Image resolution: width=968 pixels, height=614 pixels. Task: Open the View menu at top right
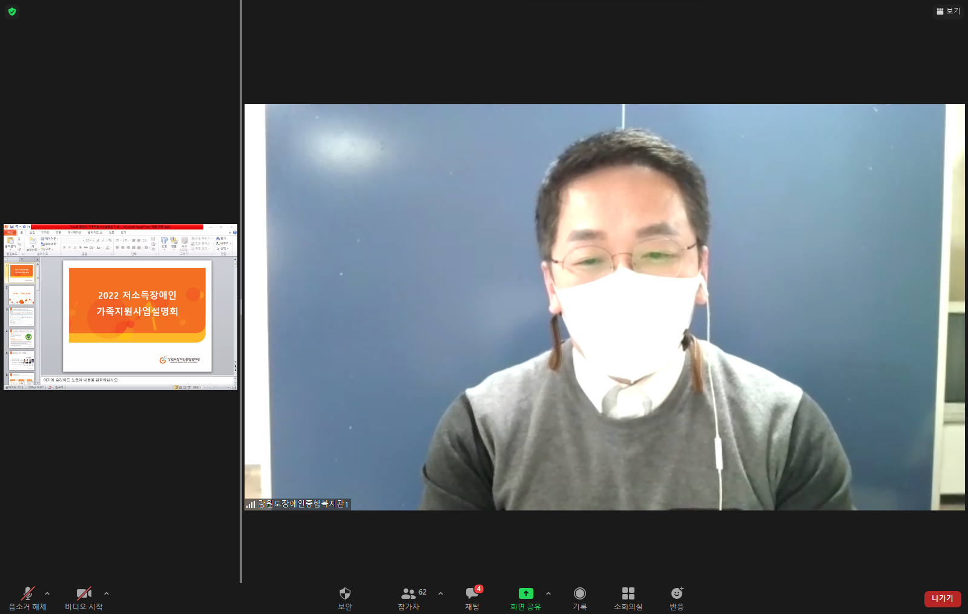[x=948, y=11]
